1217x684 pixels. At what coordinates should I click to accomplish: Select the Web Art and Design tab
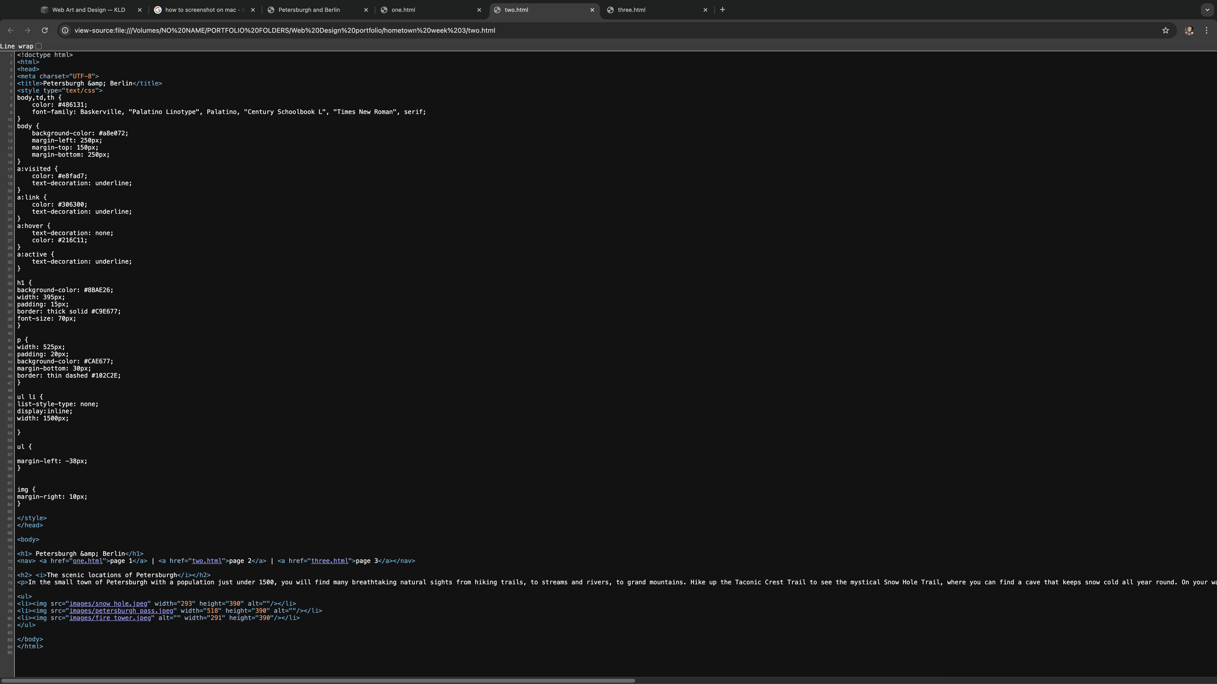click(88, 9)
